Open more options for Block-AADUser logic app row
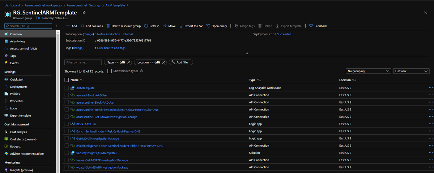434x173 pixels. pyautogui.click(x=430, y=124)
